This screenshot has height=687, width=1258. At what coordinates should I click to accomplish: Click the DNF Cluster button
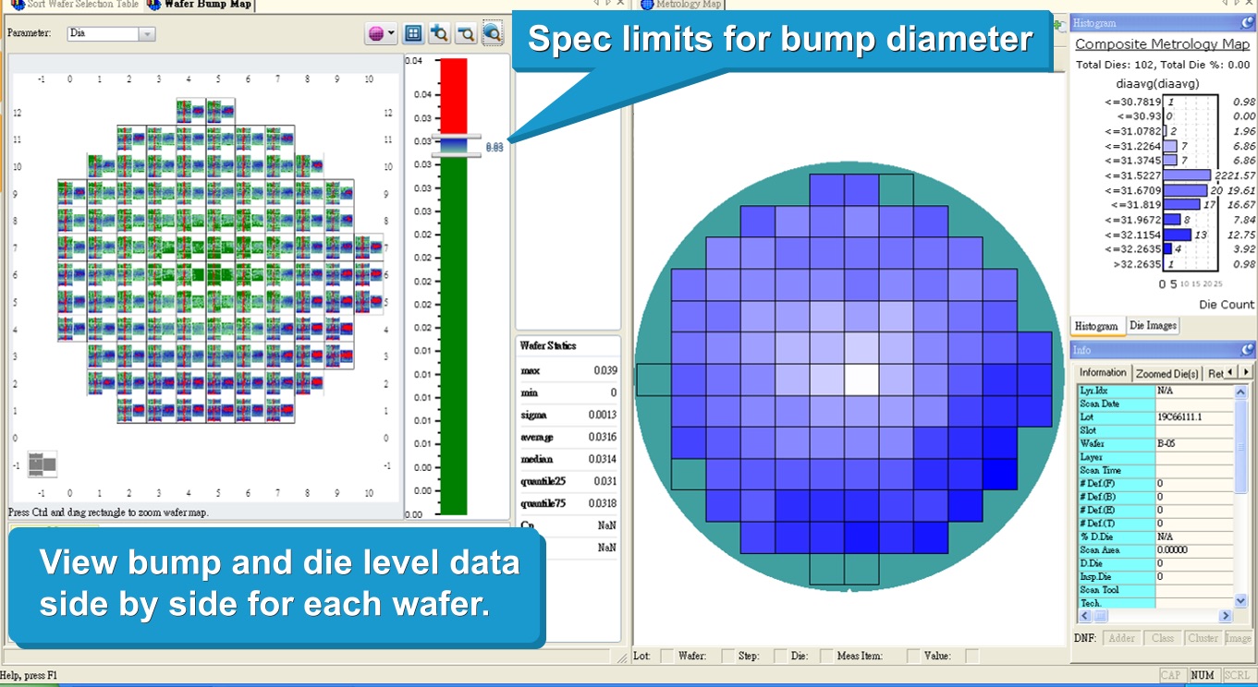[1203, 638]
